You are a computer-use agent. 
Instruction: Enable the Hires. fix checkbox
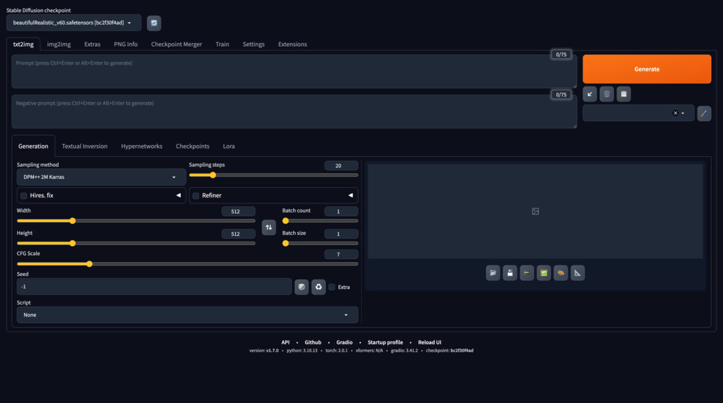[24, 195]
